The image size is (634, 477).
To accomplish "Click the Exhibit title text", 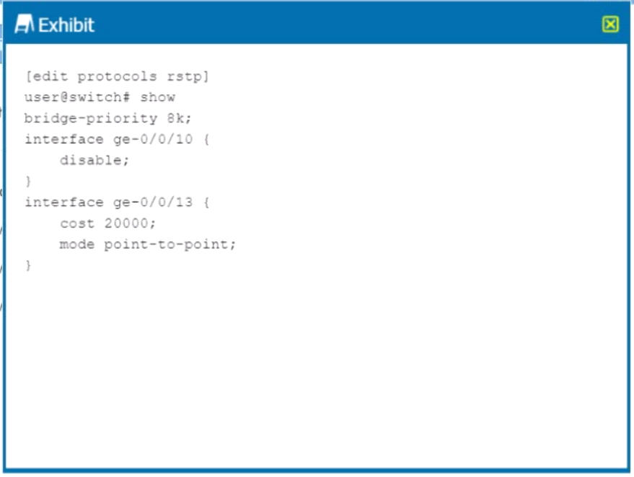I will (66, 25).
